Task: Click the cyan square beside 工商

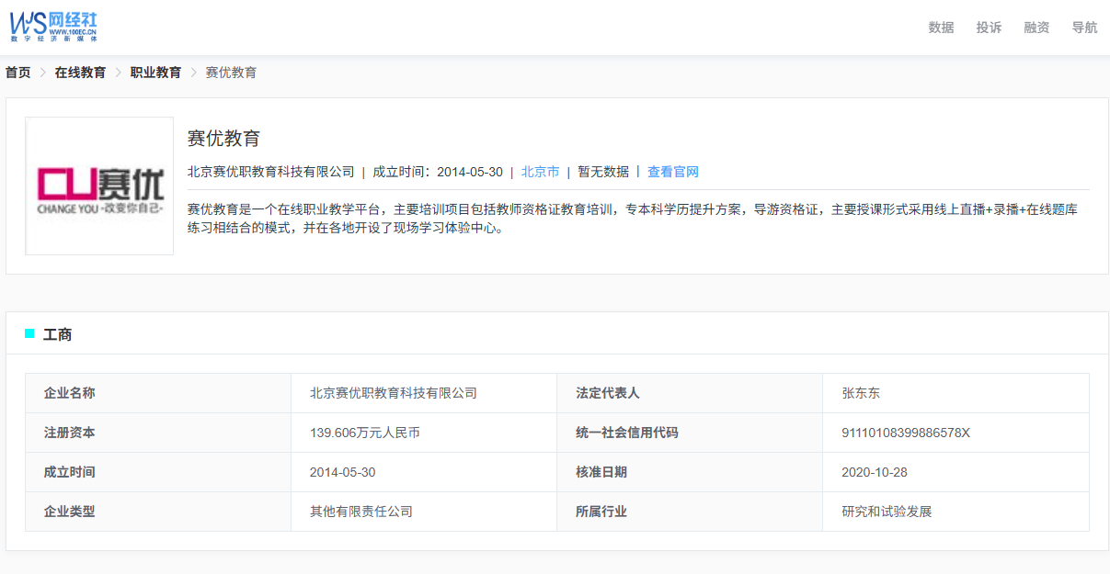Action: pos(29,333)
